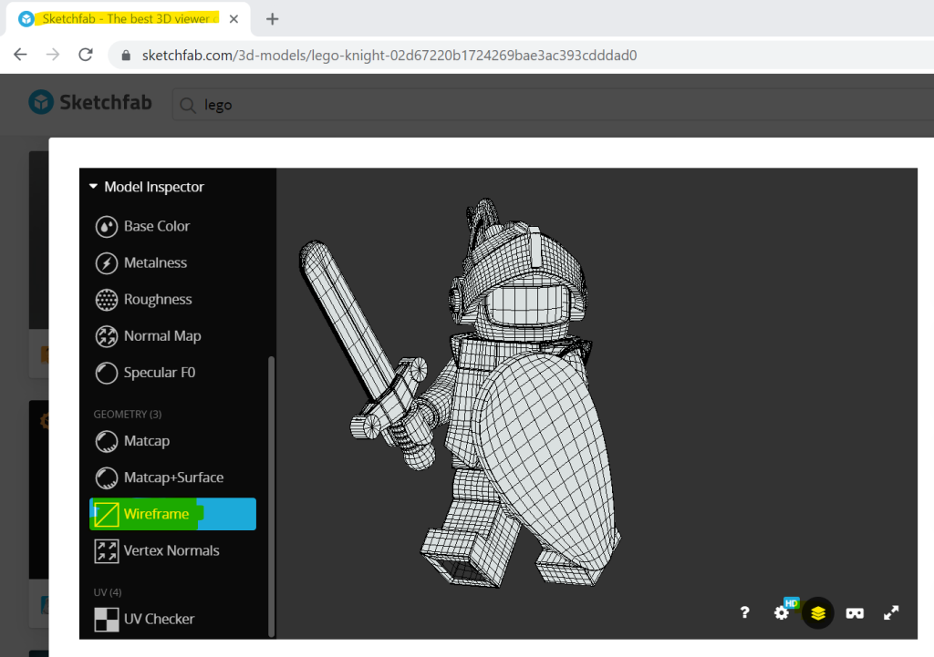Click the Wireframe square icon

(x=107, y=514)
